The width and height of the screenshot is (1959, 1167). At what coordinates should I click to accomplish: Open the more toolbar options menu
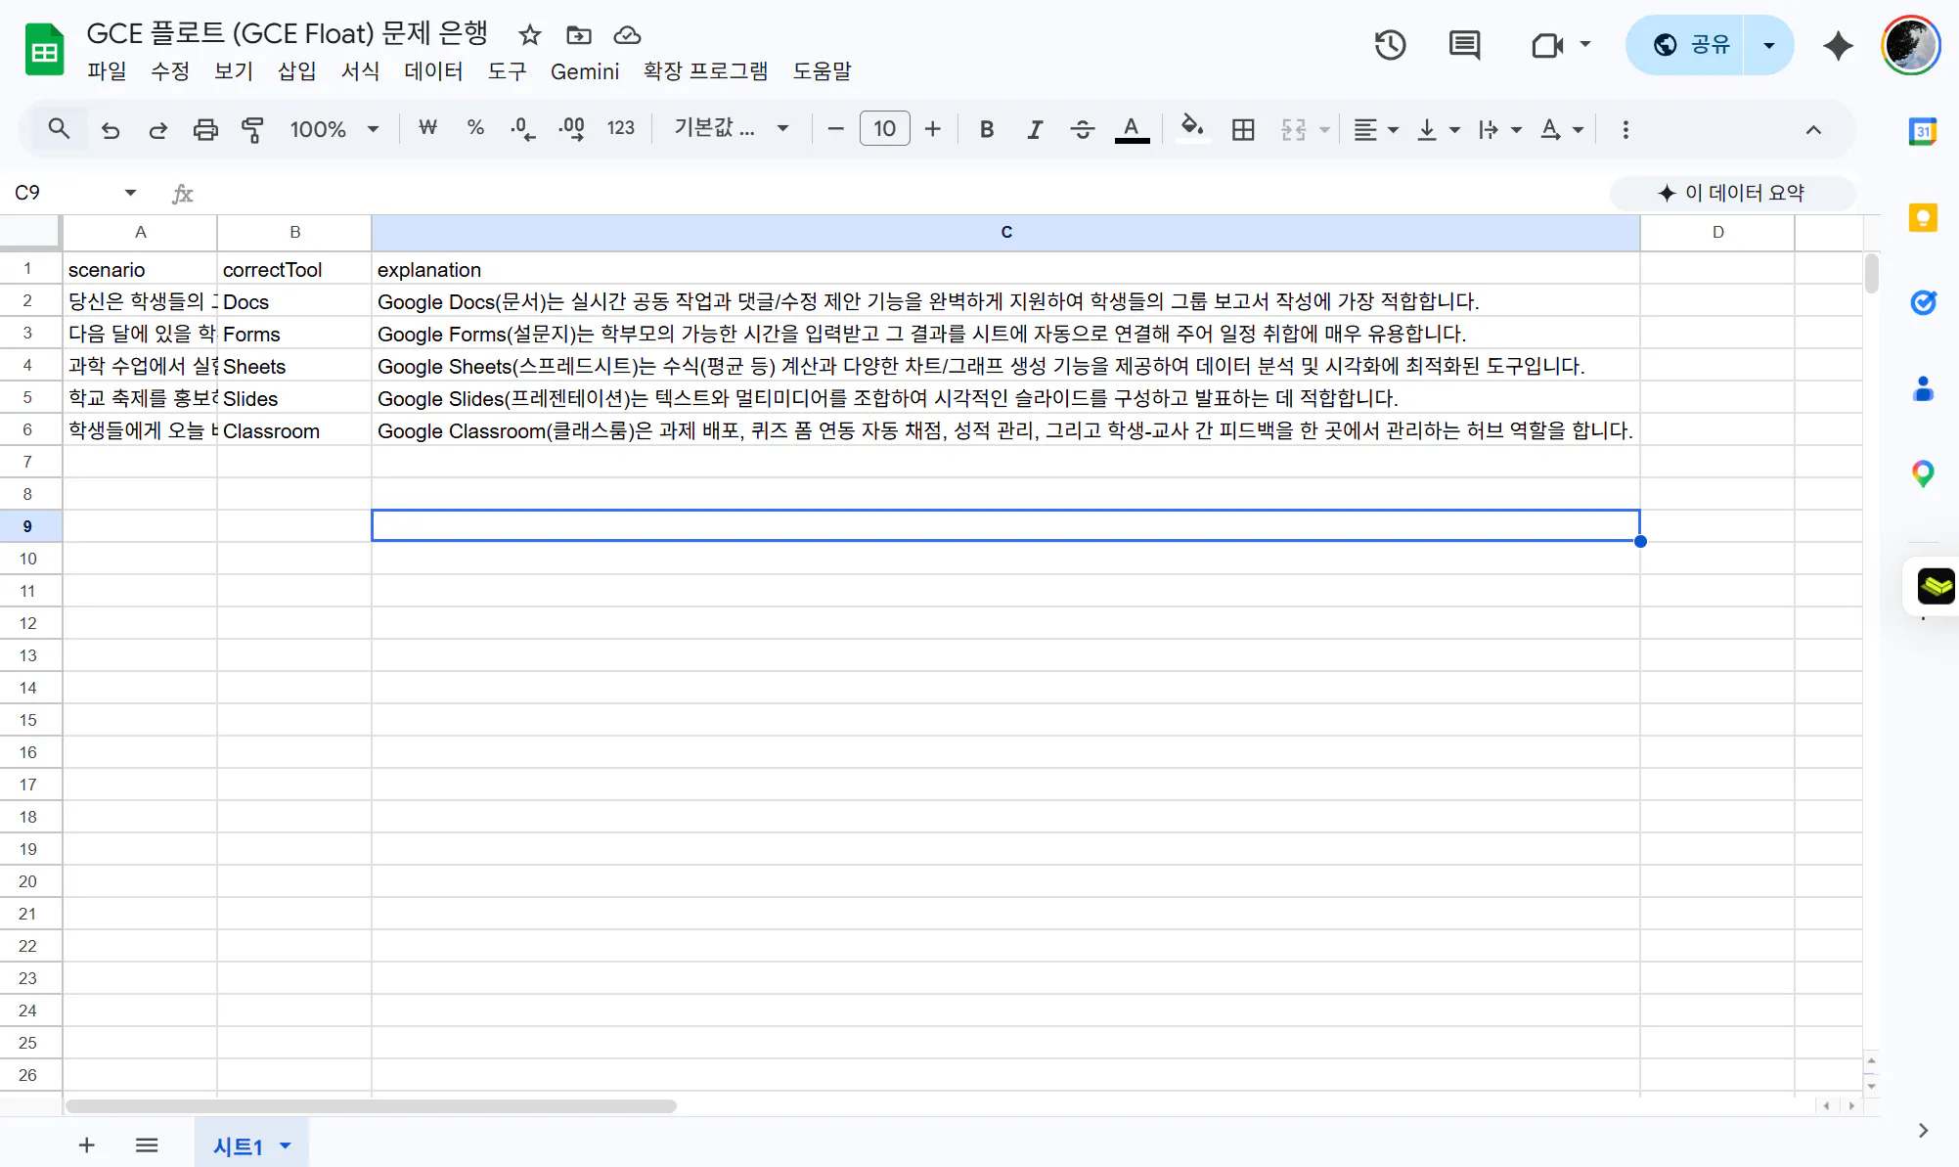pyautogui.click(x=1625, y=129)
